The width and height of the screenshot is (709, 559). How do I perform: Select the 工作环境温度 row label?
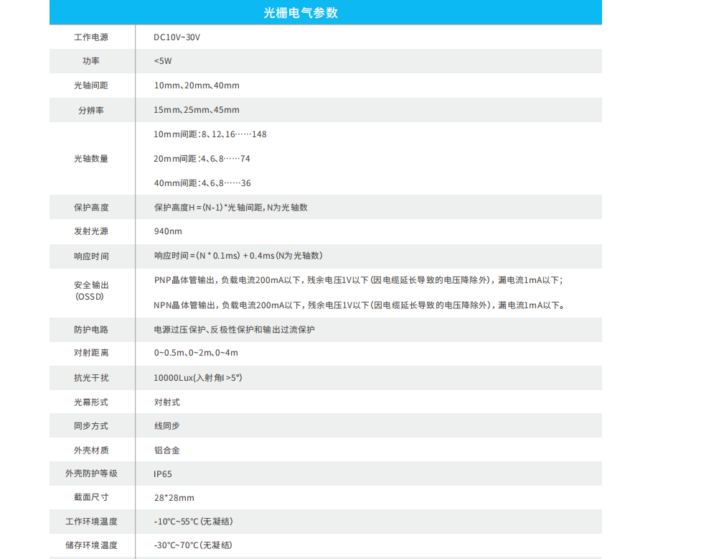(x=91, y=522)
